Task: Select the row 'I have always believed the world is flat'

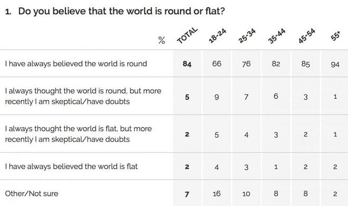Action: click(x=174, y=166)
